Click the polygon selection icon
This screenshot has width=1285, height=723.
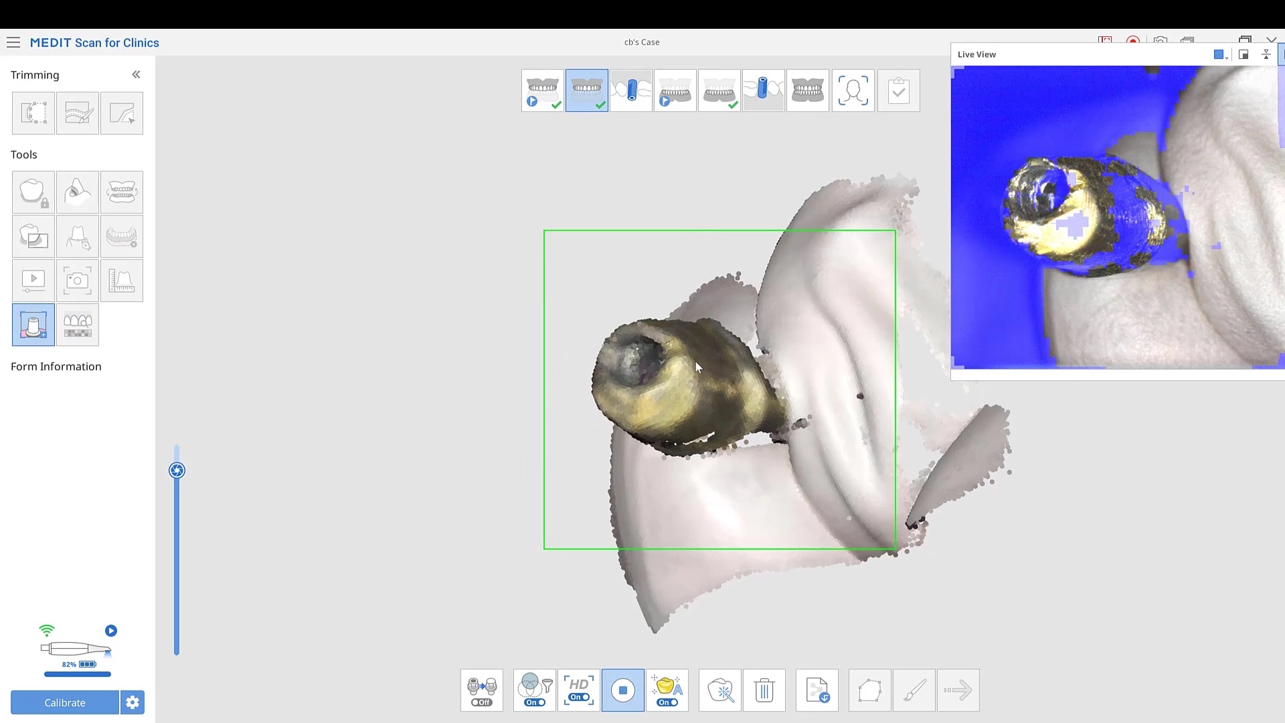pyautogui.click(x=870, y=690)
